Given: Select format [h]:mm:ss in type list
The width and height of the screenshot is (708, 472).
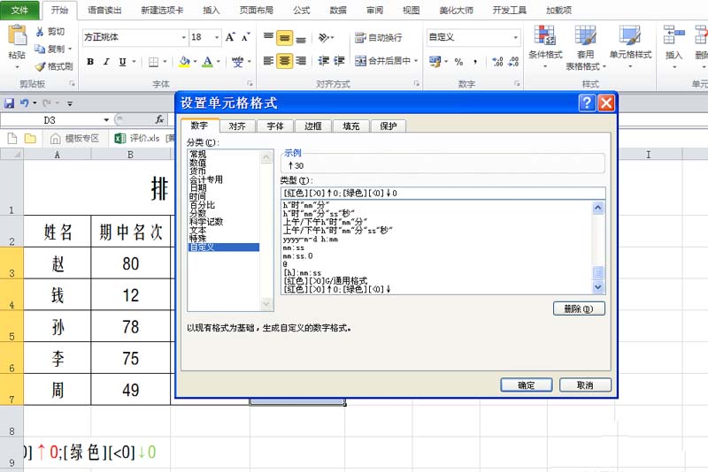Looking at the screenshot, I should pos(302,273).
